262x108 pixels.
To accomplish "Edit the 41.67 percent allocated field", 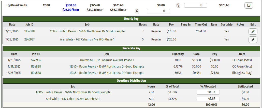I will [x=208, y=99].
